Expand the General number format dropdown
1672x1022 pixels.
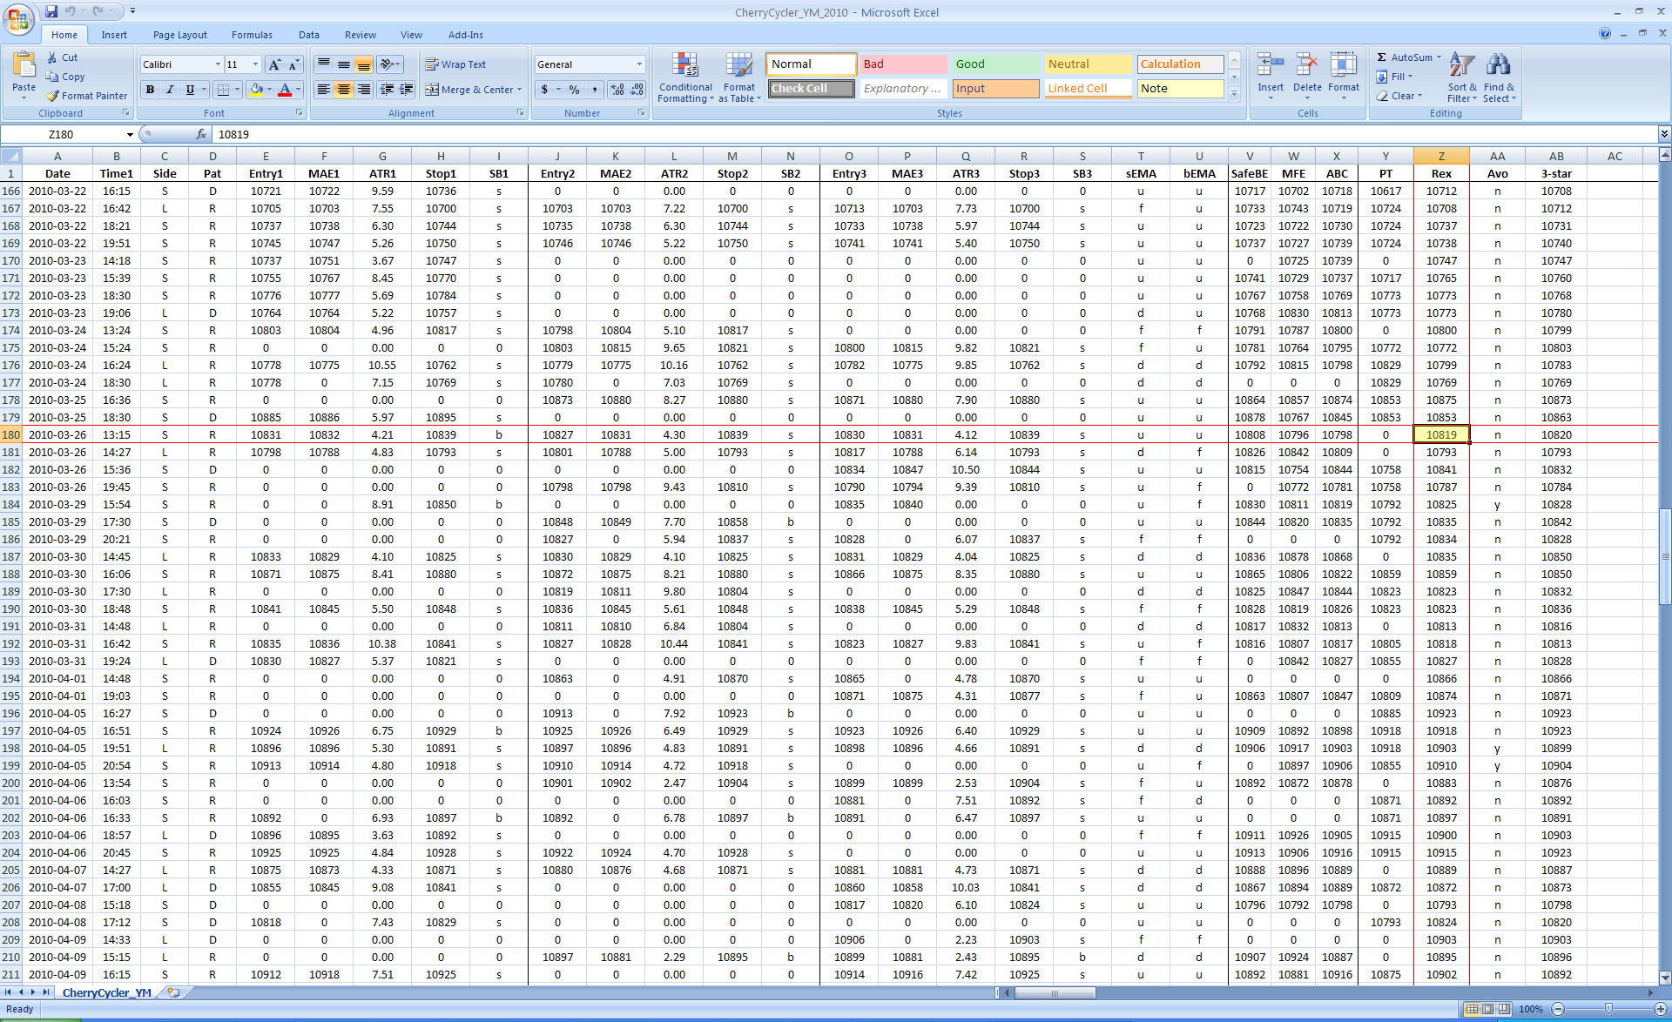639,64
